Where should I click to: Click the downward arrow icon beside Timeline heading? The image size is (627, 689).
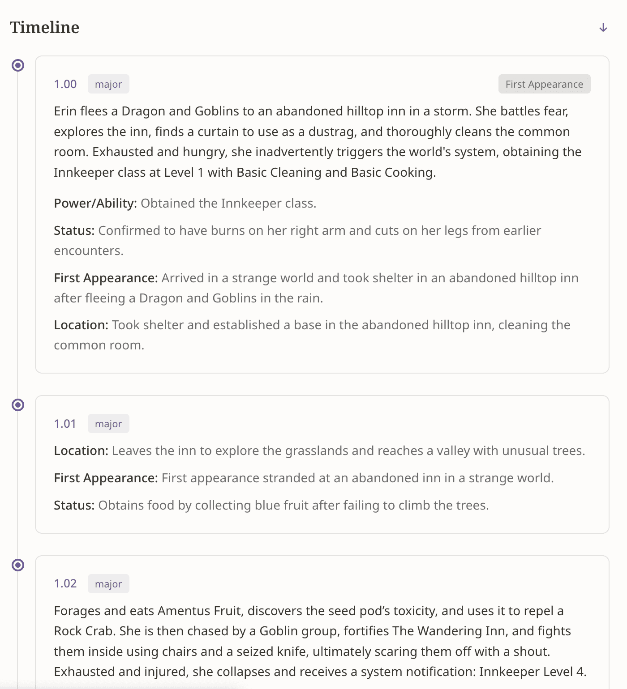pyautogui.click(x=603, y=27)
